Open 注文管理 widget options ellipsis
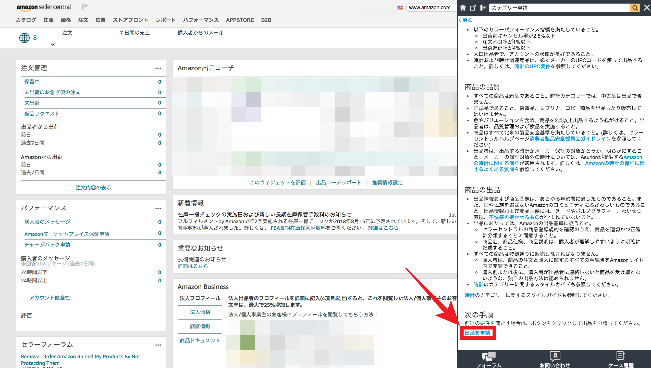 [x=158, y=68]
